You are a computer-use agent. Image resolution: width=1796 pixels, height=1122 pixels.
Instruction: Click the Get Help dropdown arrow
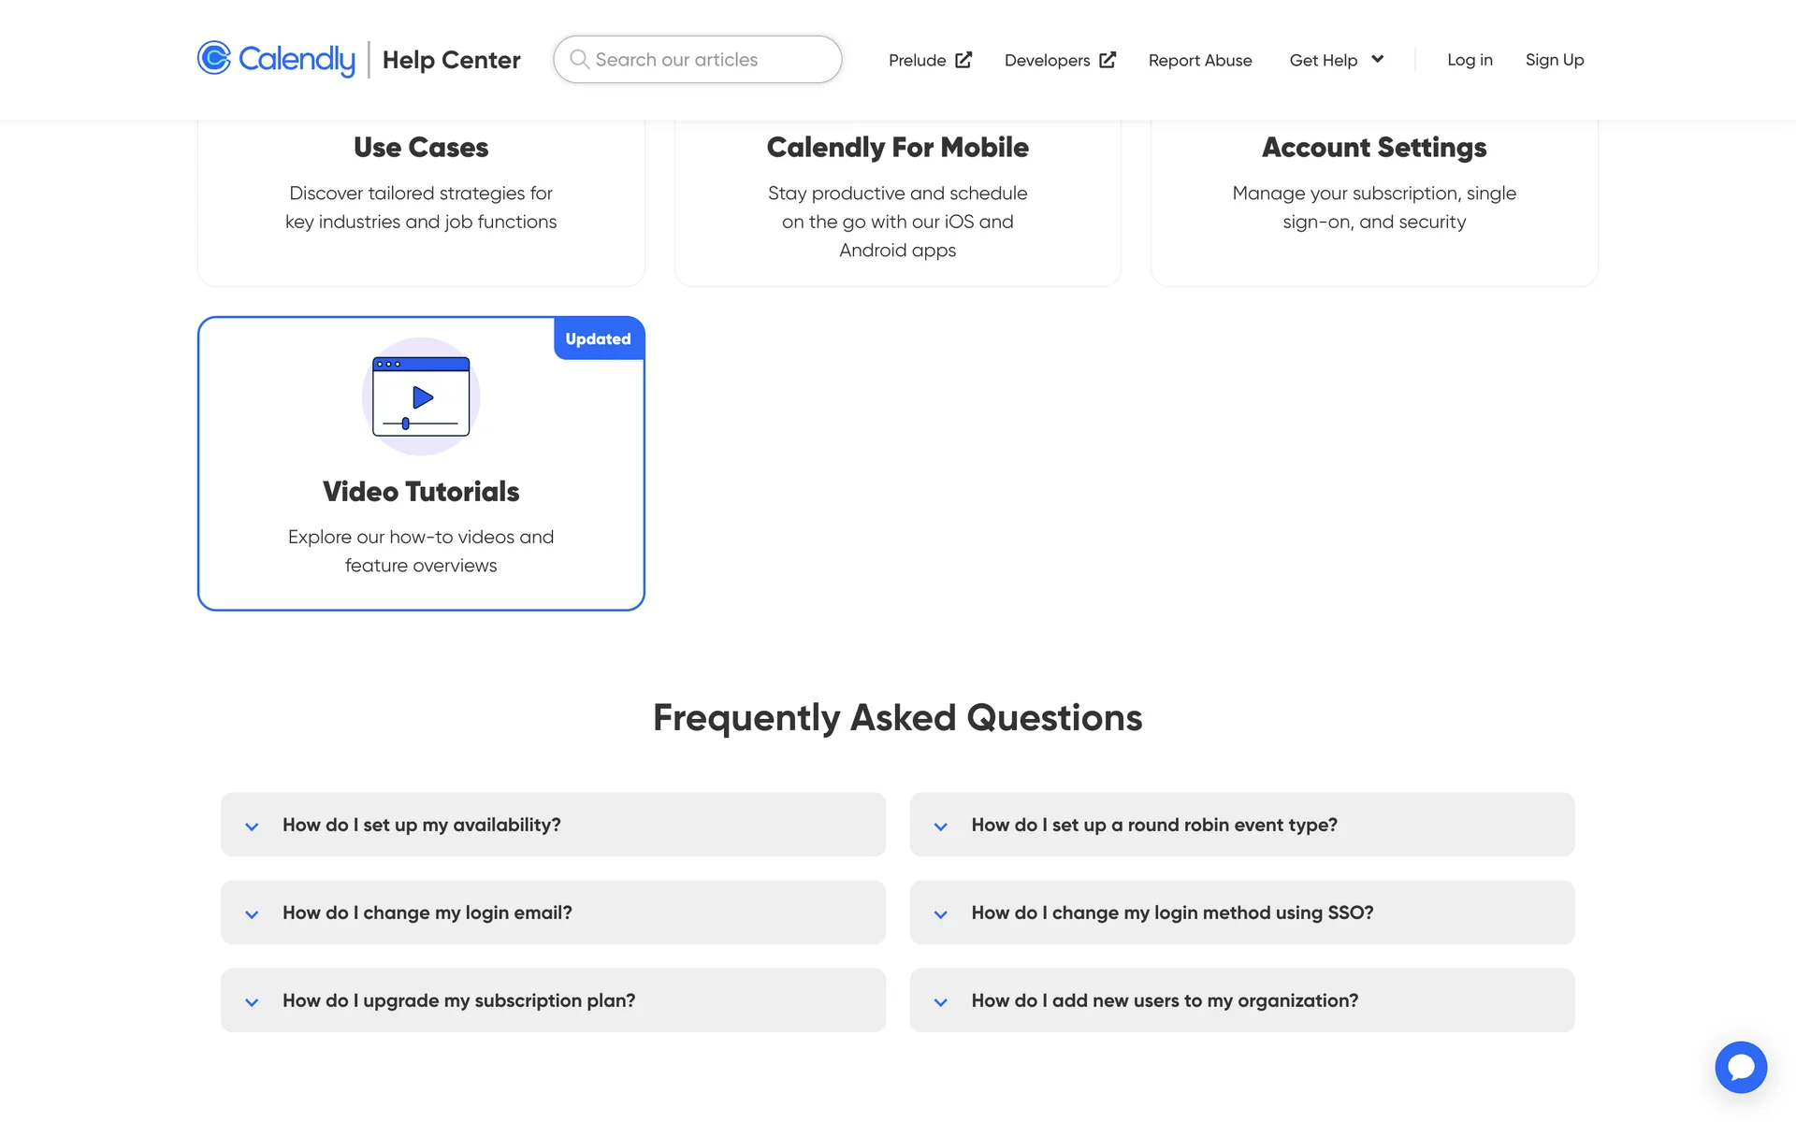1377,59
